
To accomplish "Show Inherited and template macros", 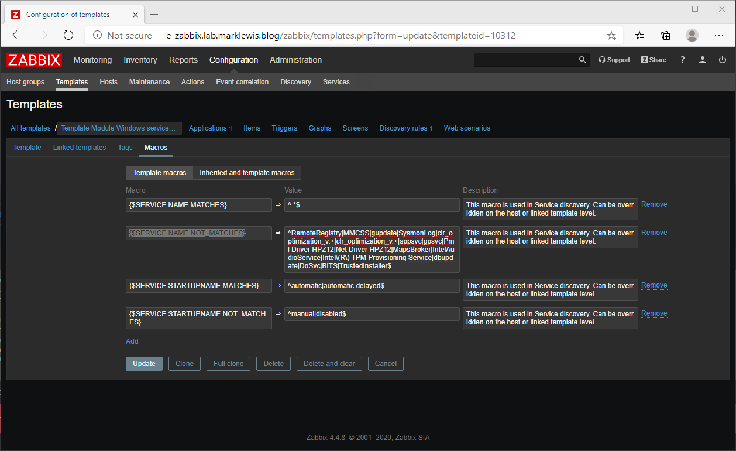I will pyautogui.click(x=247, y=173).
